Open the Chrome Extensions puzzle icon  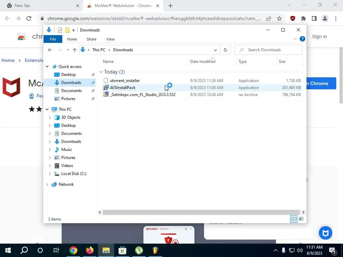point(303,19)
